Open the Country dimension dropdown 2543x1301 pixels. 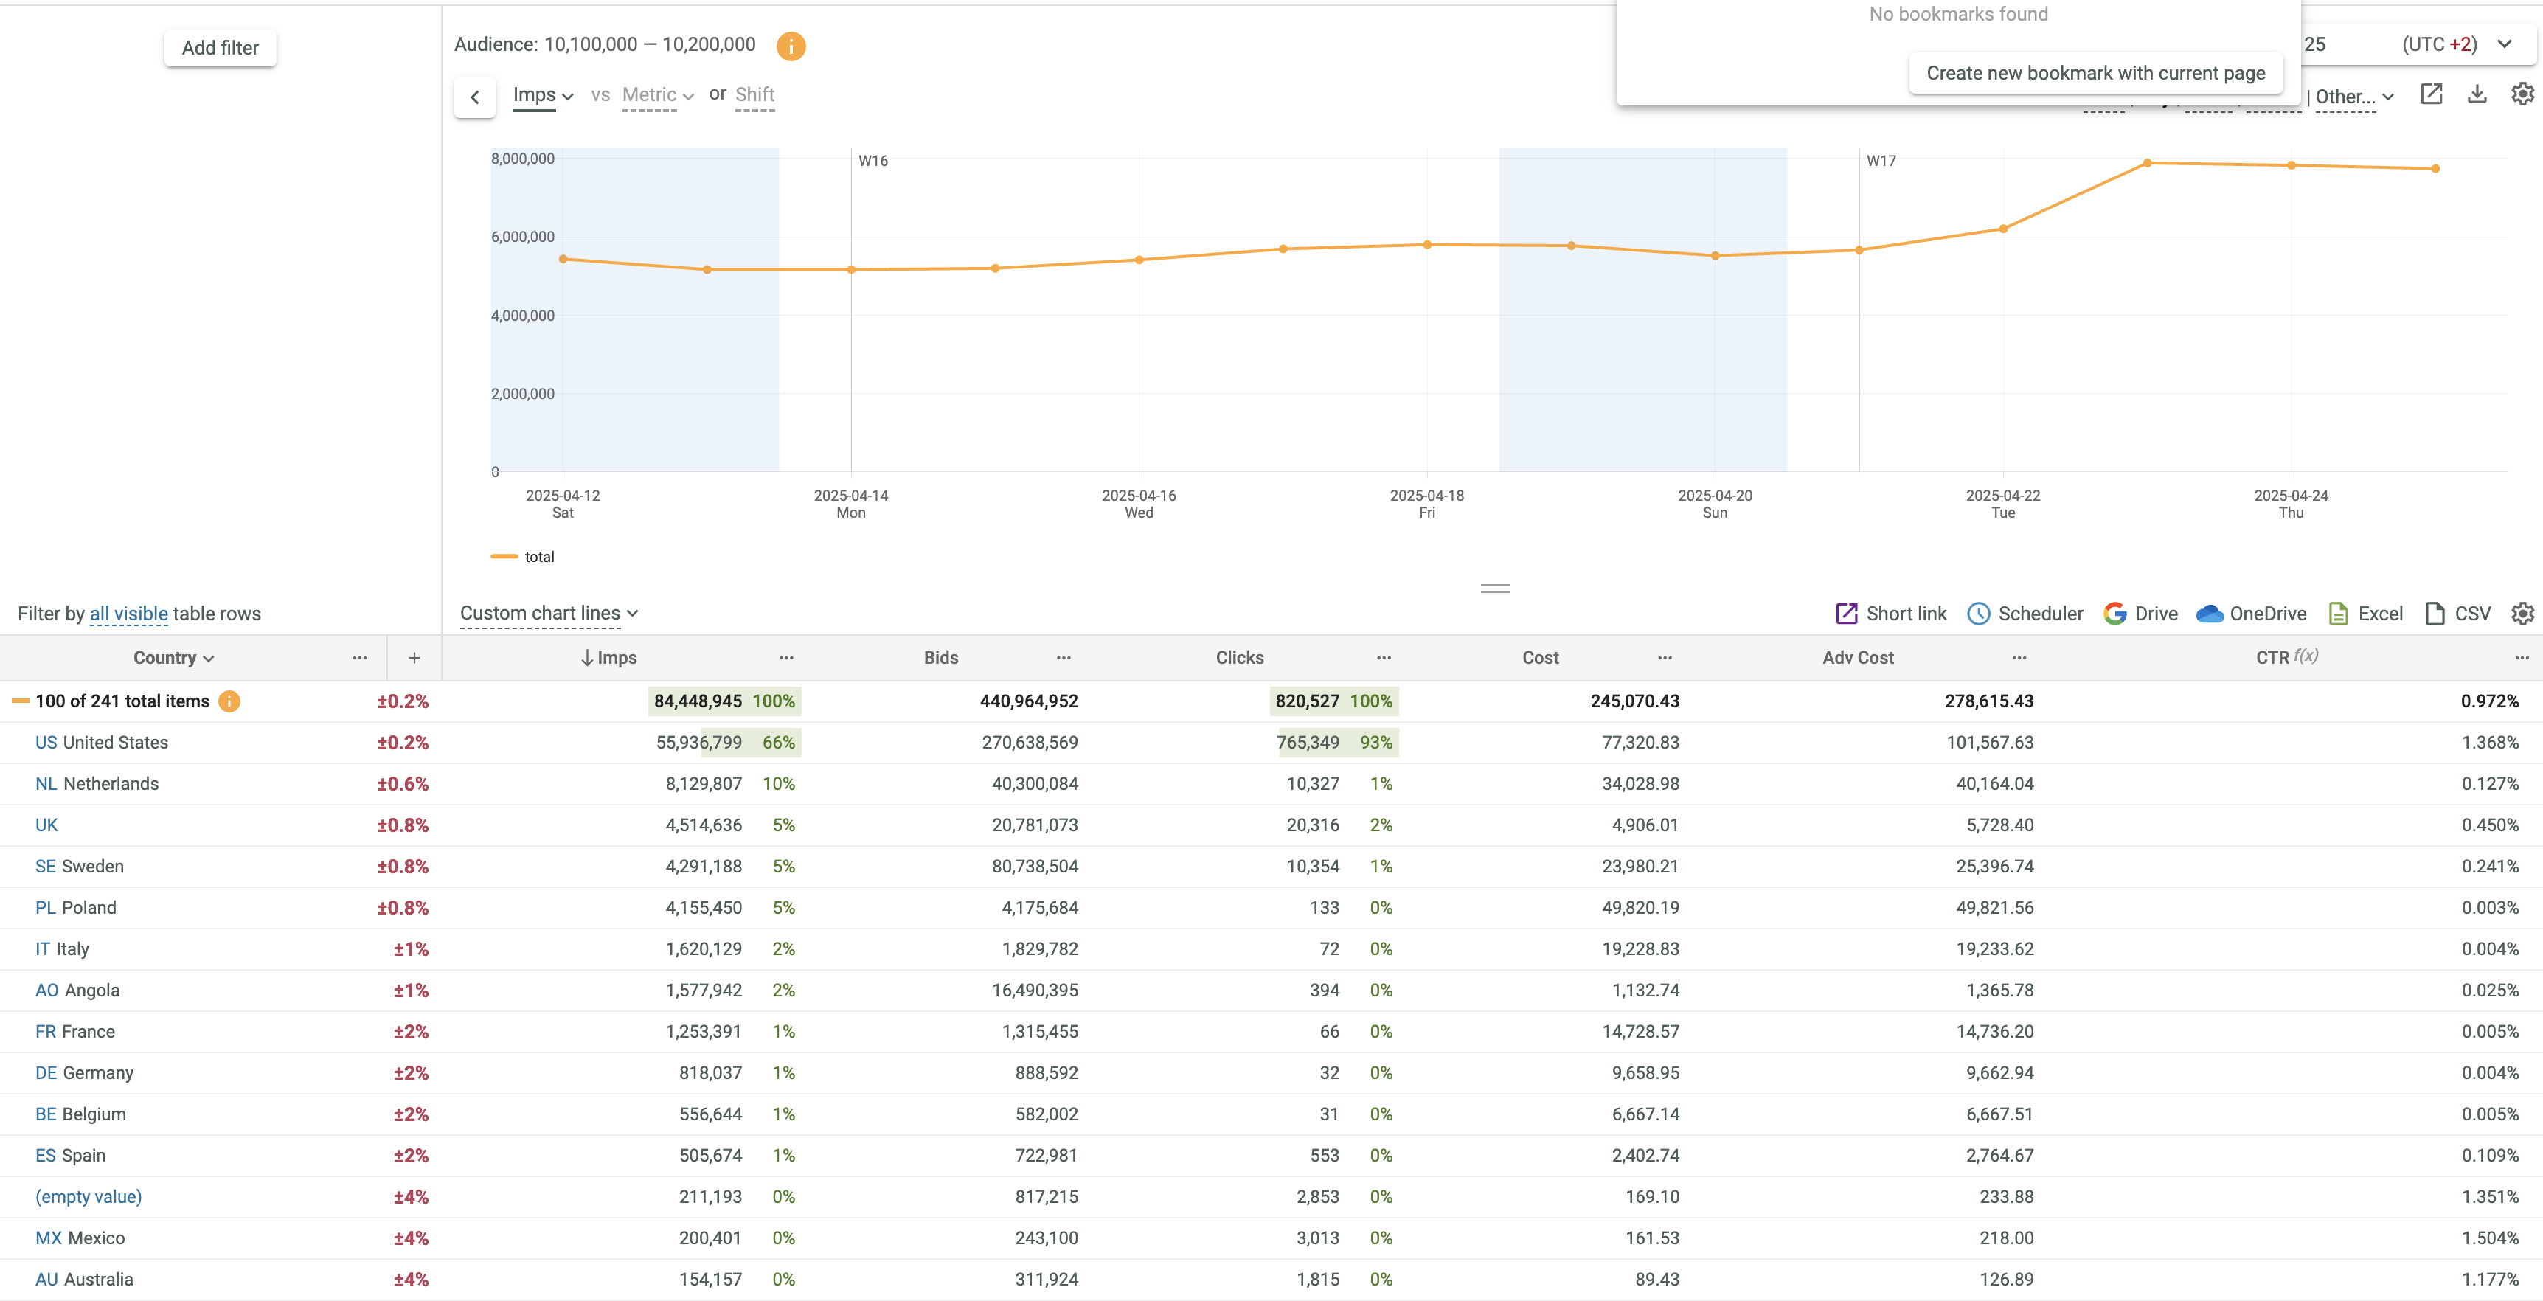tap(174, 659)
